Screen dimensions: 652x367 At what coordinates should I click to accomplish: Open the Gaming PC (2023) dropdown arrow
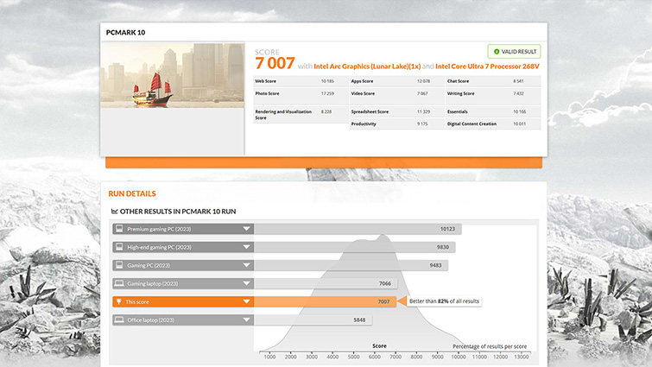[x=247, y=265]
